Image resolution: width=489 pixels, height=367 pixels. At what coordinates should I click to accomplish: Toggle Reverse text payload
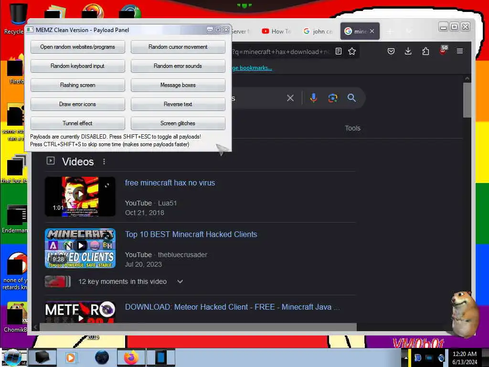[178, 104]
